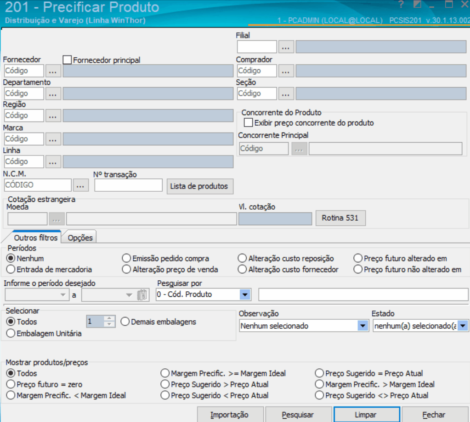
Task: Switch to the Outros filtros tab
Action: tap(36, 238)
